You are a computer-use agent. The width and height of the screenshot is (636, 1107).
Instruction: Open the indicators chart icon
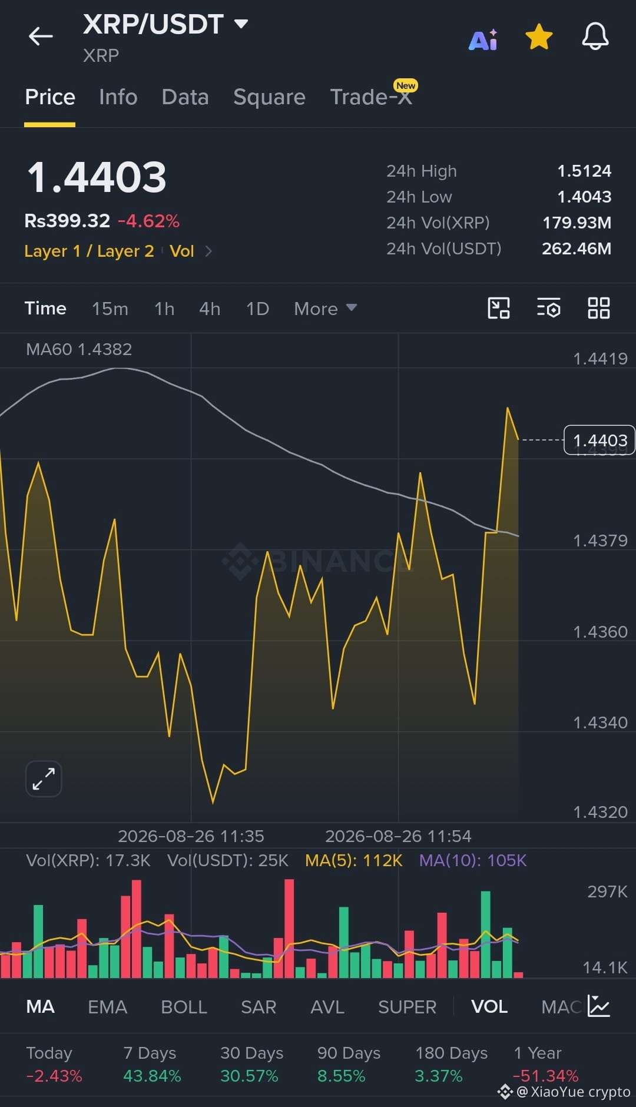[599, 1006]
